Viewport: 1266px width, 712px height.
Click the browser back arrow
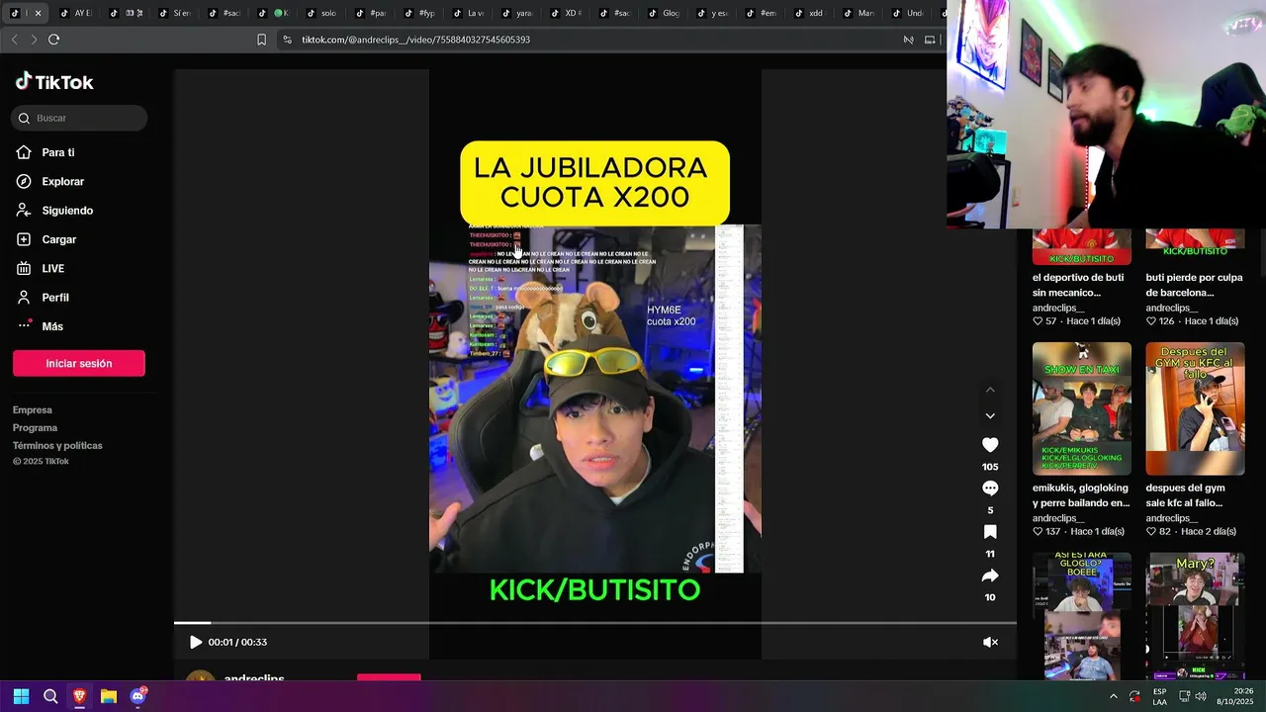14,40
